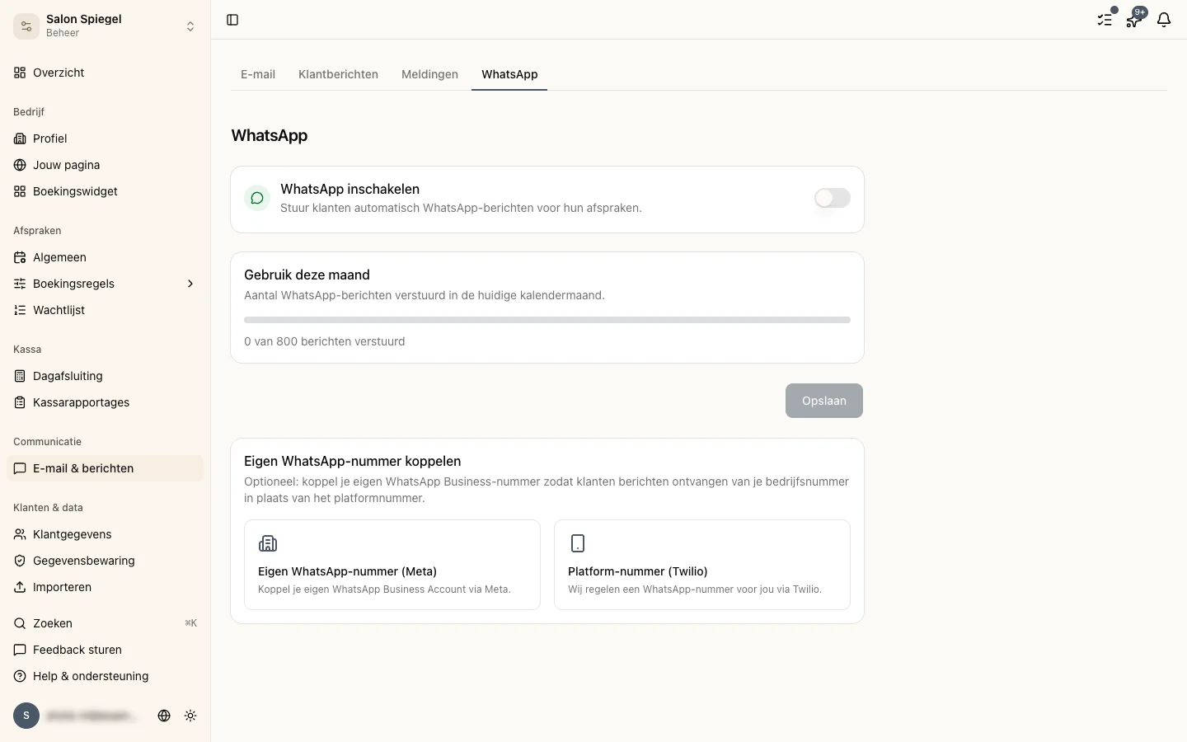The height and width of the screenshot is (742, 1187).
Task: Click the Help & ondersteuning question icon
Action: click(20, 676)
